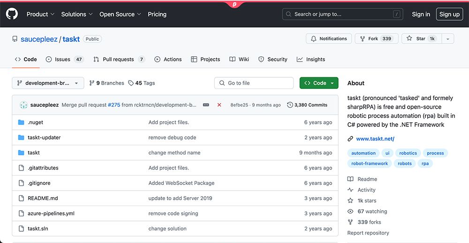Open commit hash 8efbe25
The image size is (469, 243).
[239, 105]
